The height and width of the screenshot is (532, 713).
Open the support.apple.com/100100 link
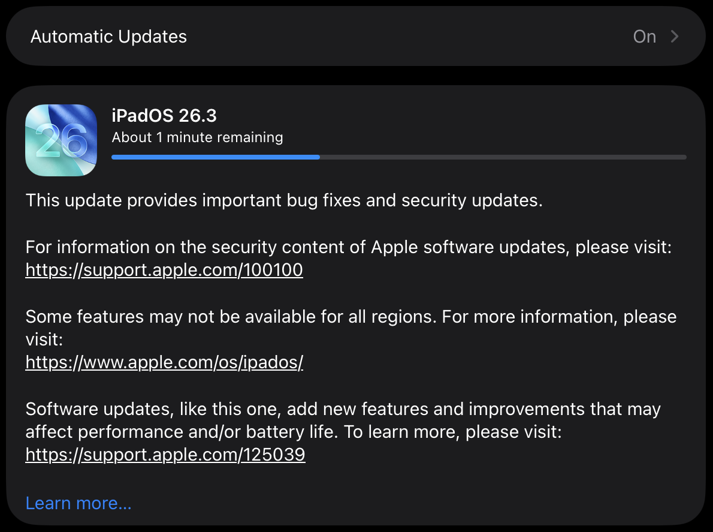click(x=164, y=270)
